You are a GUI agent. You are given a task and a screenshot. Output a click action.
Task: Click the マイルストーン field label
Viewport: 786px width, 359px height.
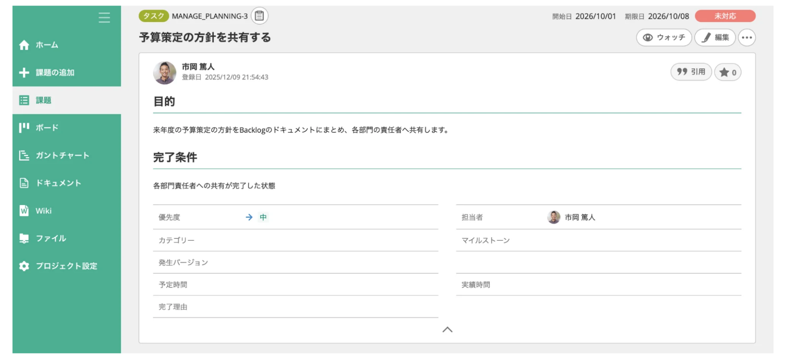[486, 240]
